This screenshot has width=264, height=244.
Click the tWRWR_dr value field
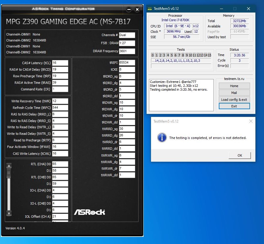pos(127,169)
